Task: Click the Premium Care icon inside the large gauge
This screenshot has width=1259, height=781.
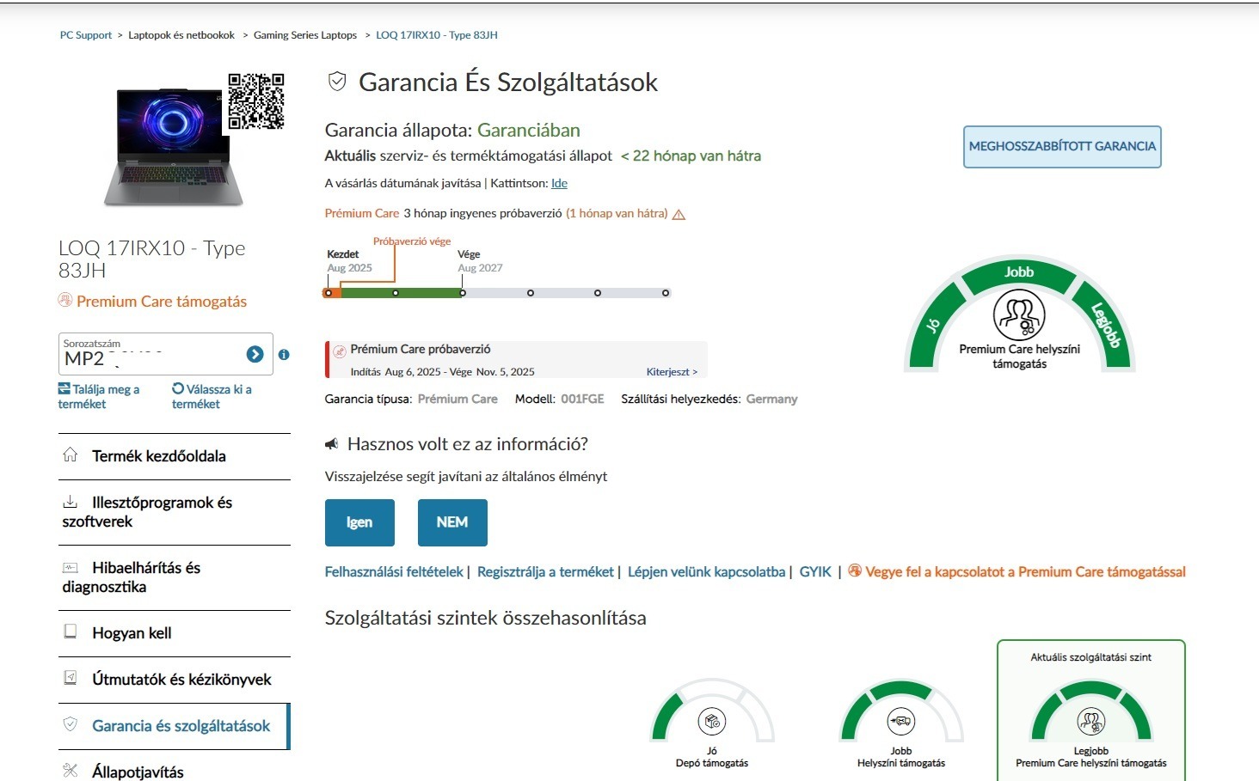Action: 1019,315
